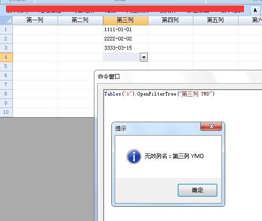262x221 pixels.
Task: Click the blue information icon in dialog
Action: (x=134, y=157)
